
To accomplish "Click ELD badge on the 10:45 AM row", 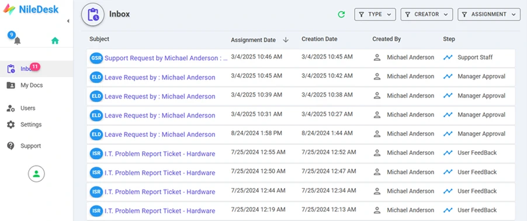I will (96, 77).
